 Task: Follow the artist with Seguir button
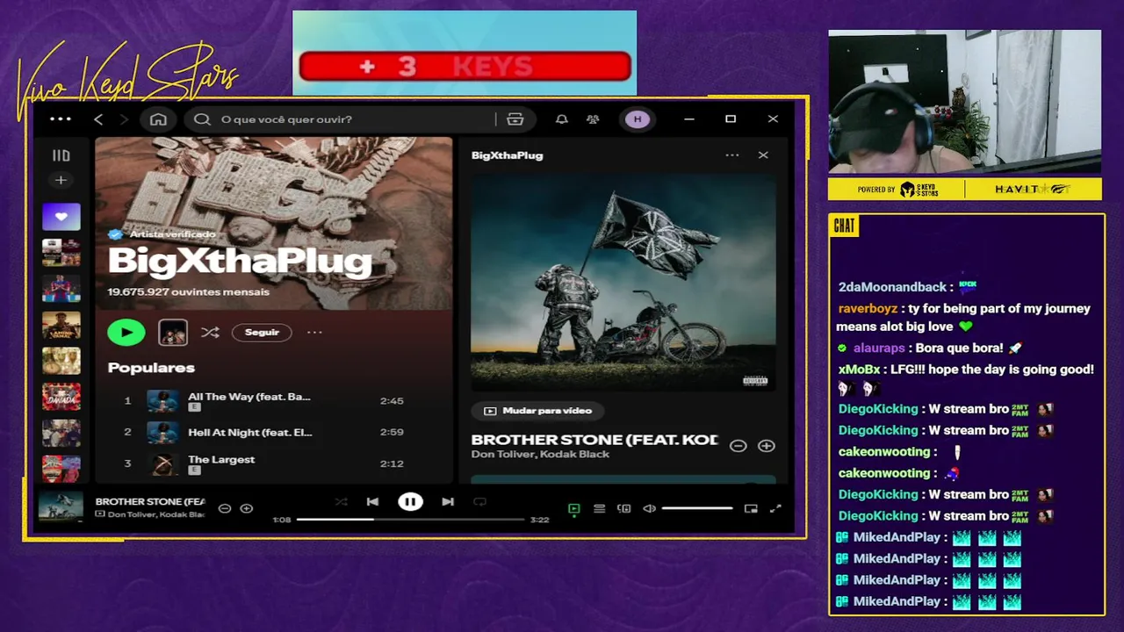click(x=262, y=332)
